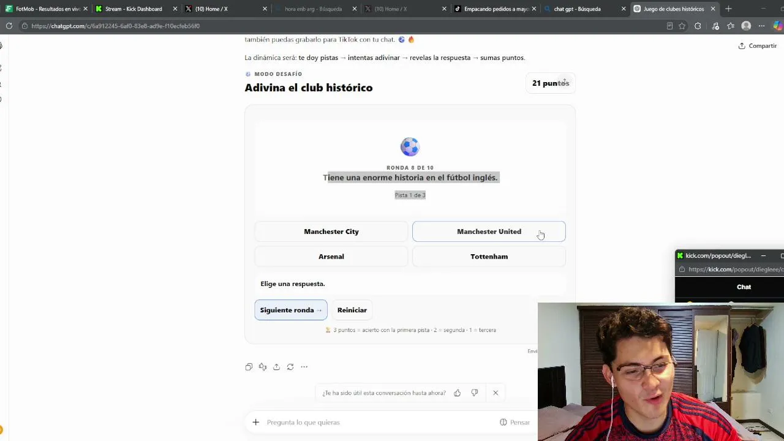Image resolution: width=784 pixels, height=441 pixels.
Task: Regenerate the ChatGPT response
Action: pos(290,367)
